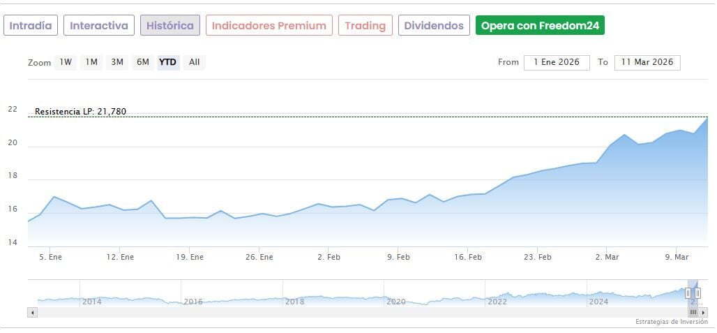The image size is (717, 333).
Task: Go to the Trading tab
Action: coord(365,26)
